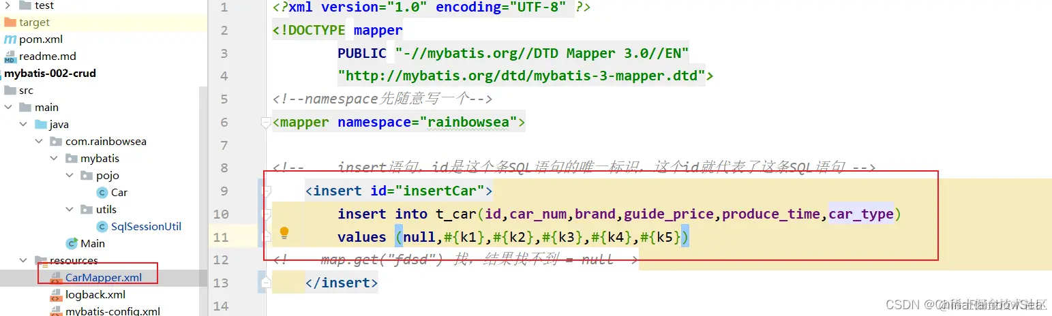Click the closing </insert> tag

point(342,283)
